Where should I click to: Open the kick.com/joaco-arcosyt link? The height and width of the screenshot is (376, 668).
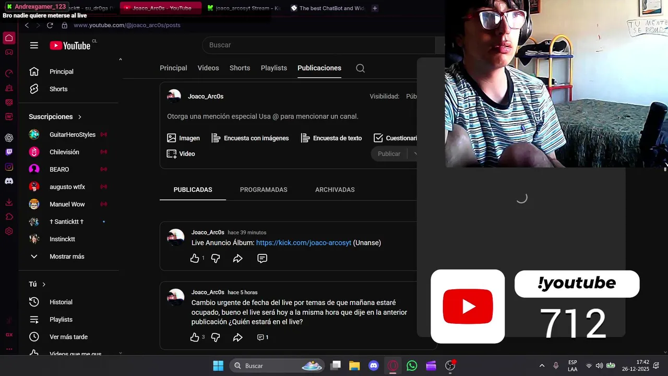(304, 243)
